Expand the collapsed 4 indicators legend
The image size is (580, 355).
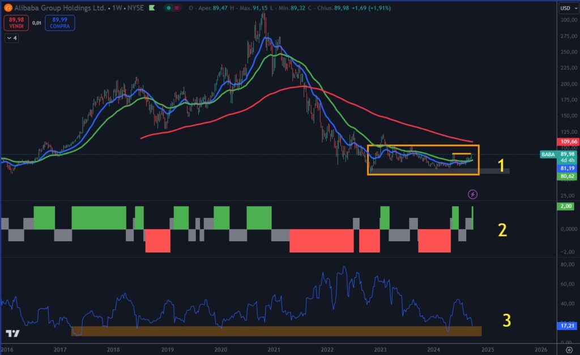tap(11, 38)
